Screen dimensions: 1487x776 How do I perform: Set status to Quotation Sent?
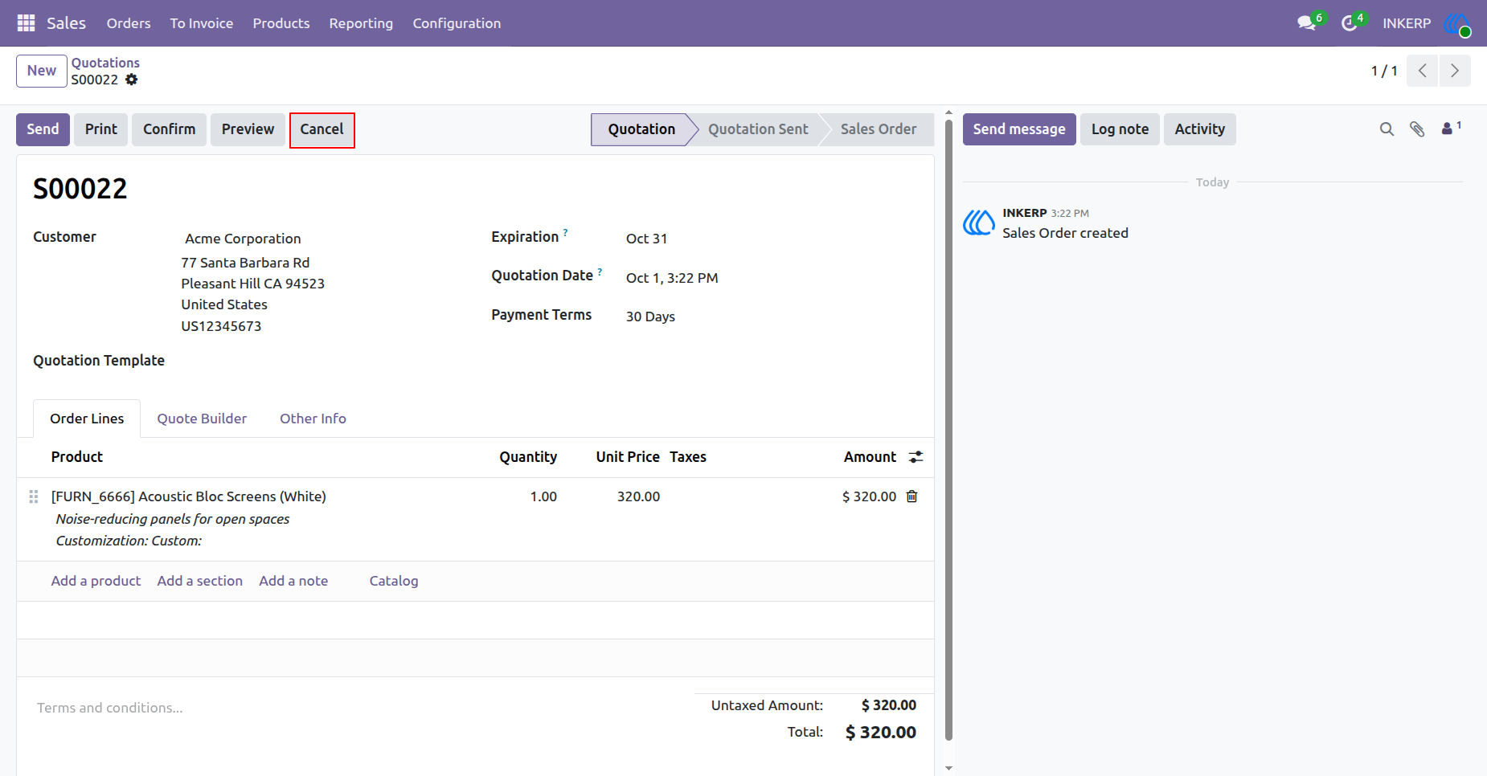click(x=758, y=129)
